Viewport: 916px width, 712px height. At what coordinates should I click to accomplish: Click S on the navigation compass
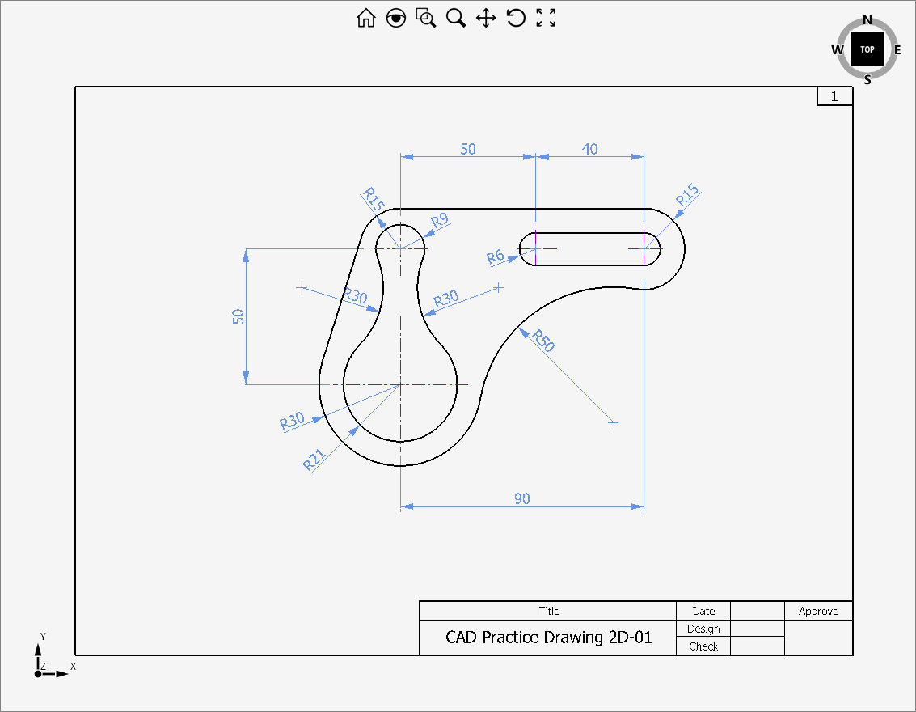click(867, 80)
